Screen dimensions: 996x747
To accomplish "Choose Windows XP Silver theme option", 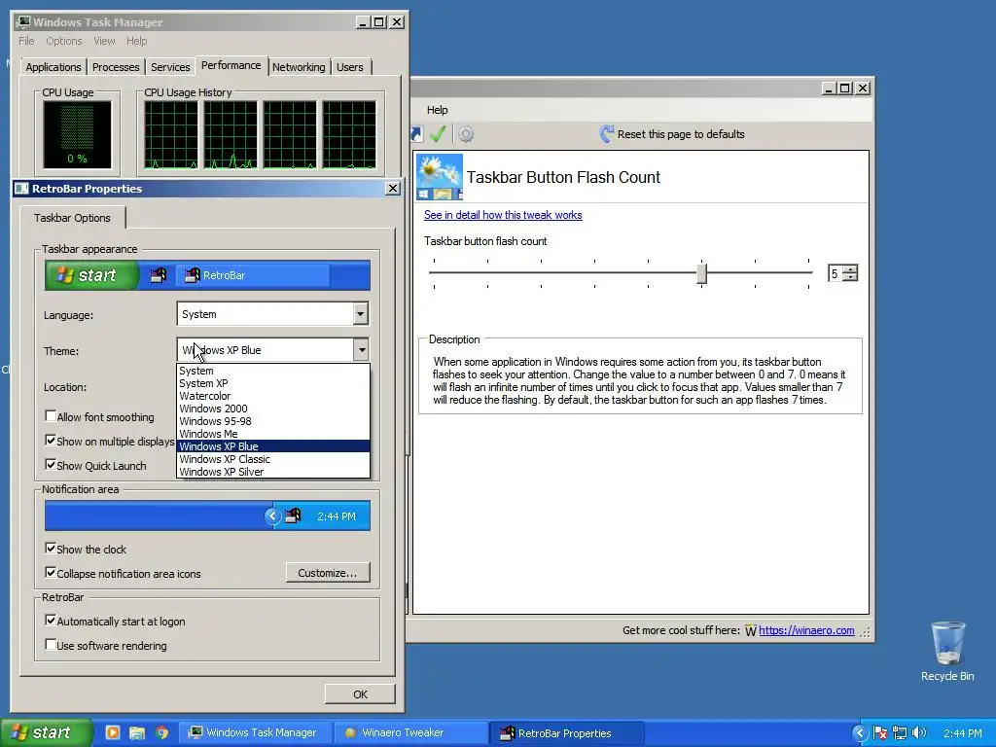I will [273, 472].
